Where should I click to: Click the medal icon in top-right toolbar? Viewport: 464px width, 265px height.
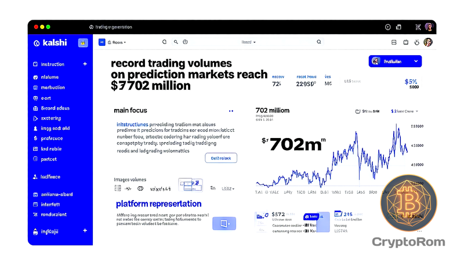(x=416, y=42)
